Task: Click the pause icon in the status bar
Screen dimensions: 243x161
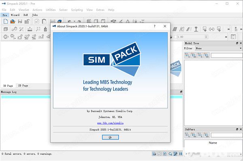Action: point(181,154)
